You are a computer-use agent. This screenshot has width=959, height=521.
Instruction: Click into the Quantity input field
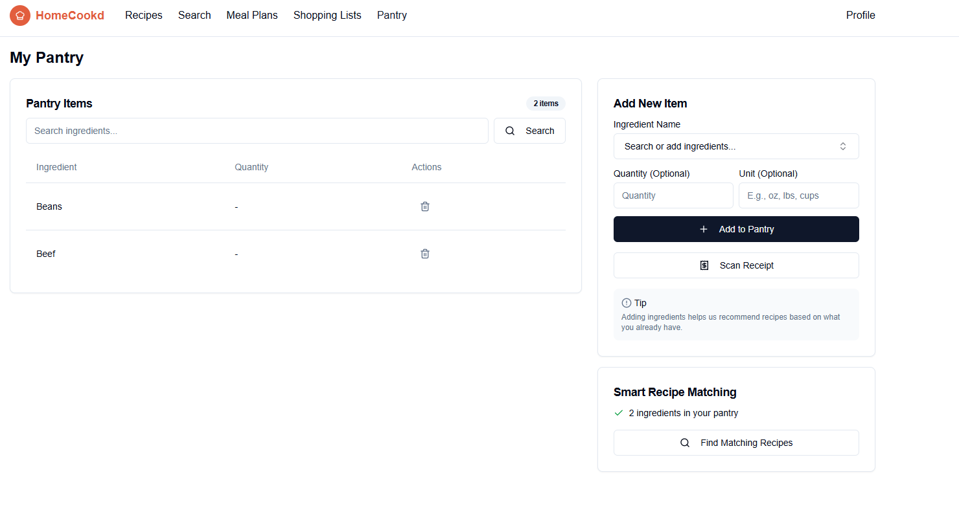tap(673, 195)
